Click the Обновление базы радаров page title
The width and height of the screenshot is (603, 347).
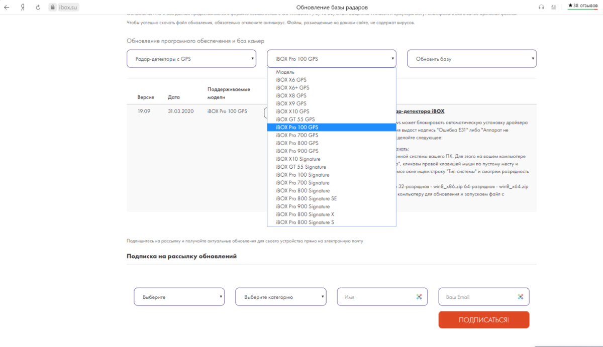(332, 7)
